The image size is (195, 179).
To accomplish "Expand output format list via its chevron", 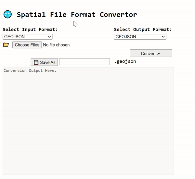I will [163, 37].
